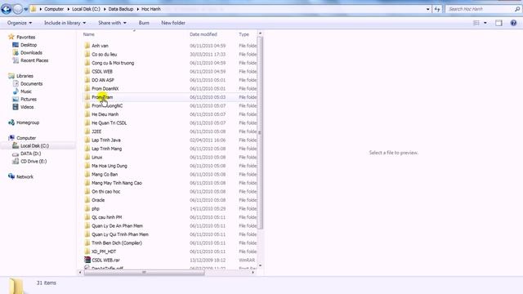Screen dimensions: 523x294
Task: Open Downloads in Favorites
Action: [x=31, y=52]
